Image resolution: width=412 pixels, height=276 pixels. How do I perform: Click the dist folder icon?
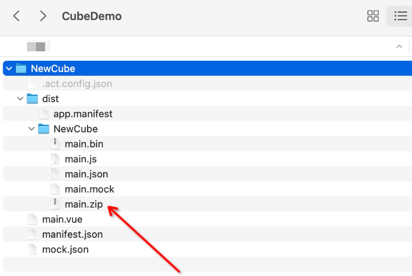(x=32, y=99)
